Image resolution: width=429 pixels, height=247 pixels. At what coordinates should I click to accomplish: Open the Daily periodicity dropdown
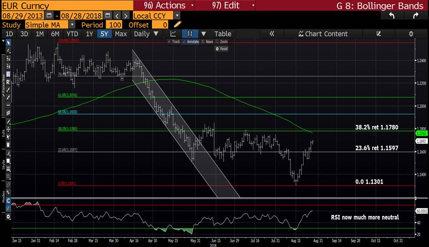click(146, 34)
